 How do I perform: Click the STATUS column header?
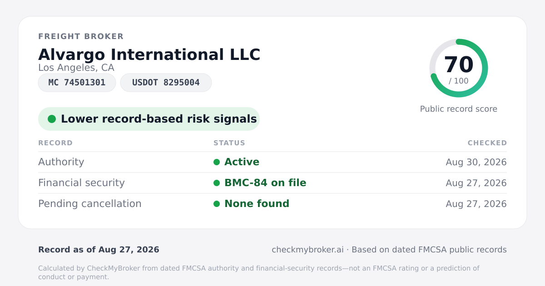tap(229, 143)
